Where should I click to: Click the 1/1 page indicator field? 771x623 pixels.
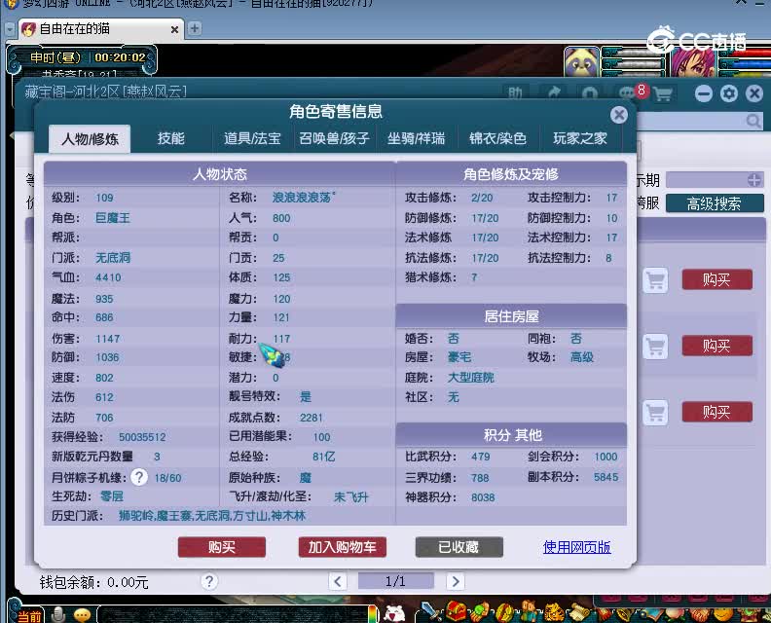(x=396, y=582)
